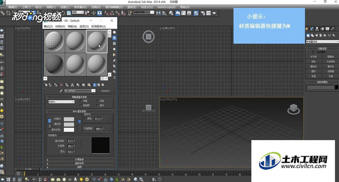Open the Utilities hammer tab
The height and width of the screenshot is (182, 339).
333,29
